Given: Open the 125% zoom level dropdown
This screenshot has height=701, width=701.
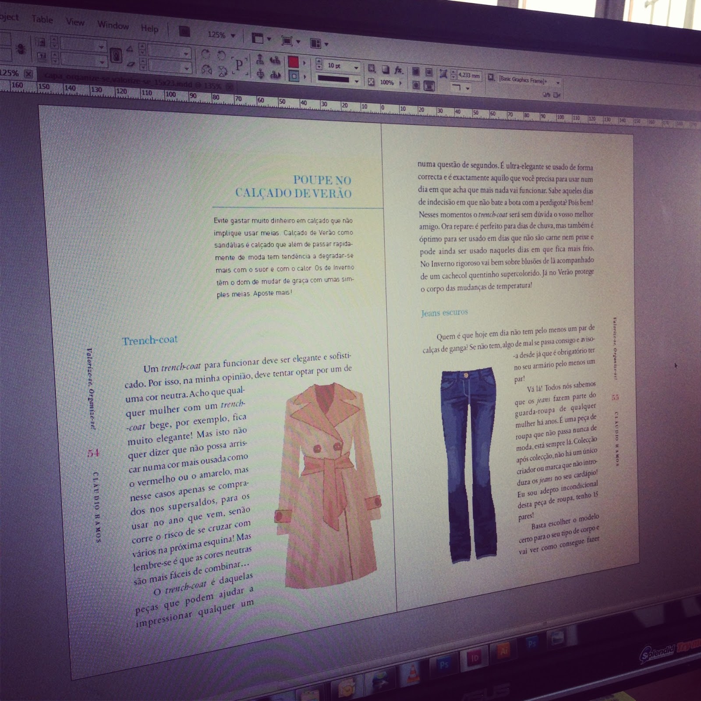Looking at the screenshot, I should (x=233, y=36).
